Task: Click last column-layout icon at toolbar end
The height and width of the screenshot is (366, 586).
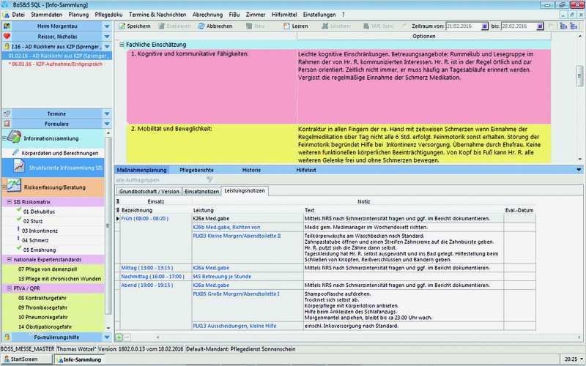Action: click(574, 26)
